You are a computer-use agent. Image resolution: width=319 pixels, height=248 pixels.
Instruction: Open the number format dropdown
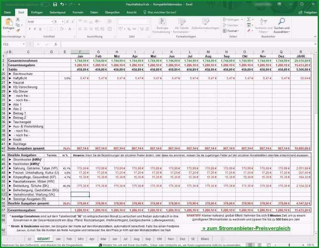[148, 22]
